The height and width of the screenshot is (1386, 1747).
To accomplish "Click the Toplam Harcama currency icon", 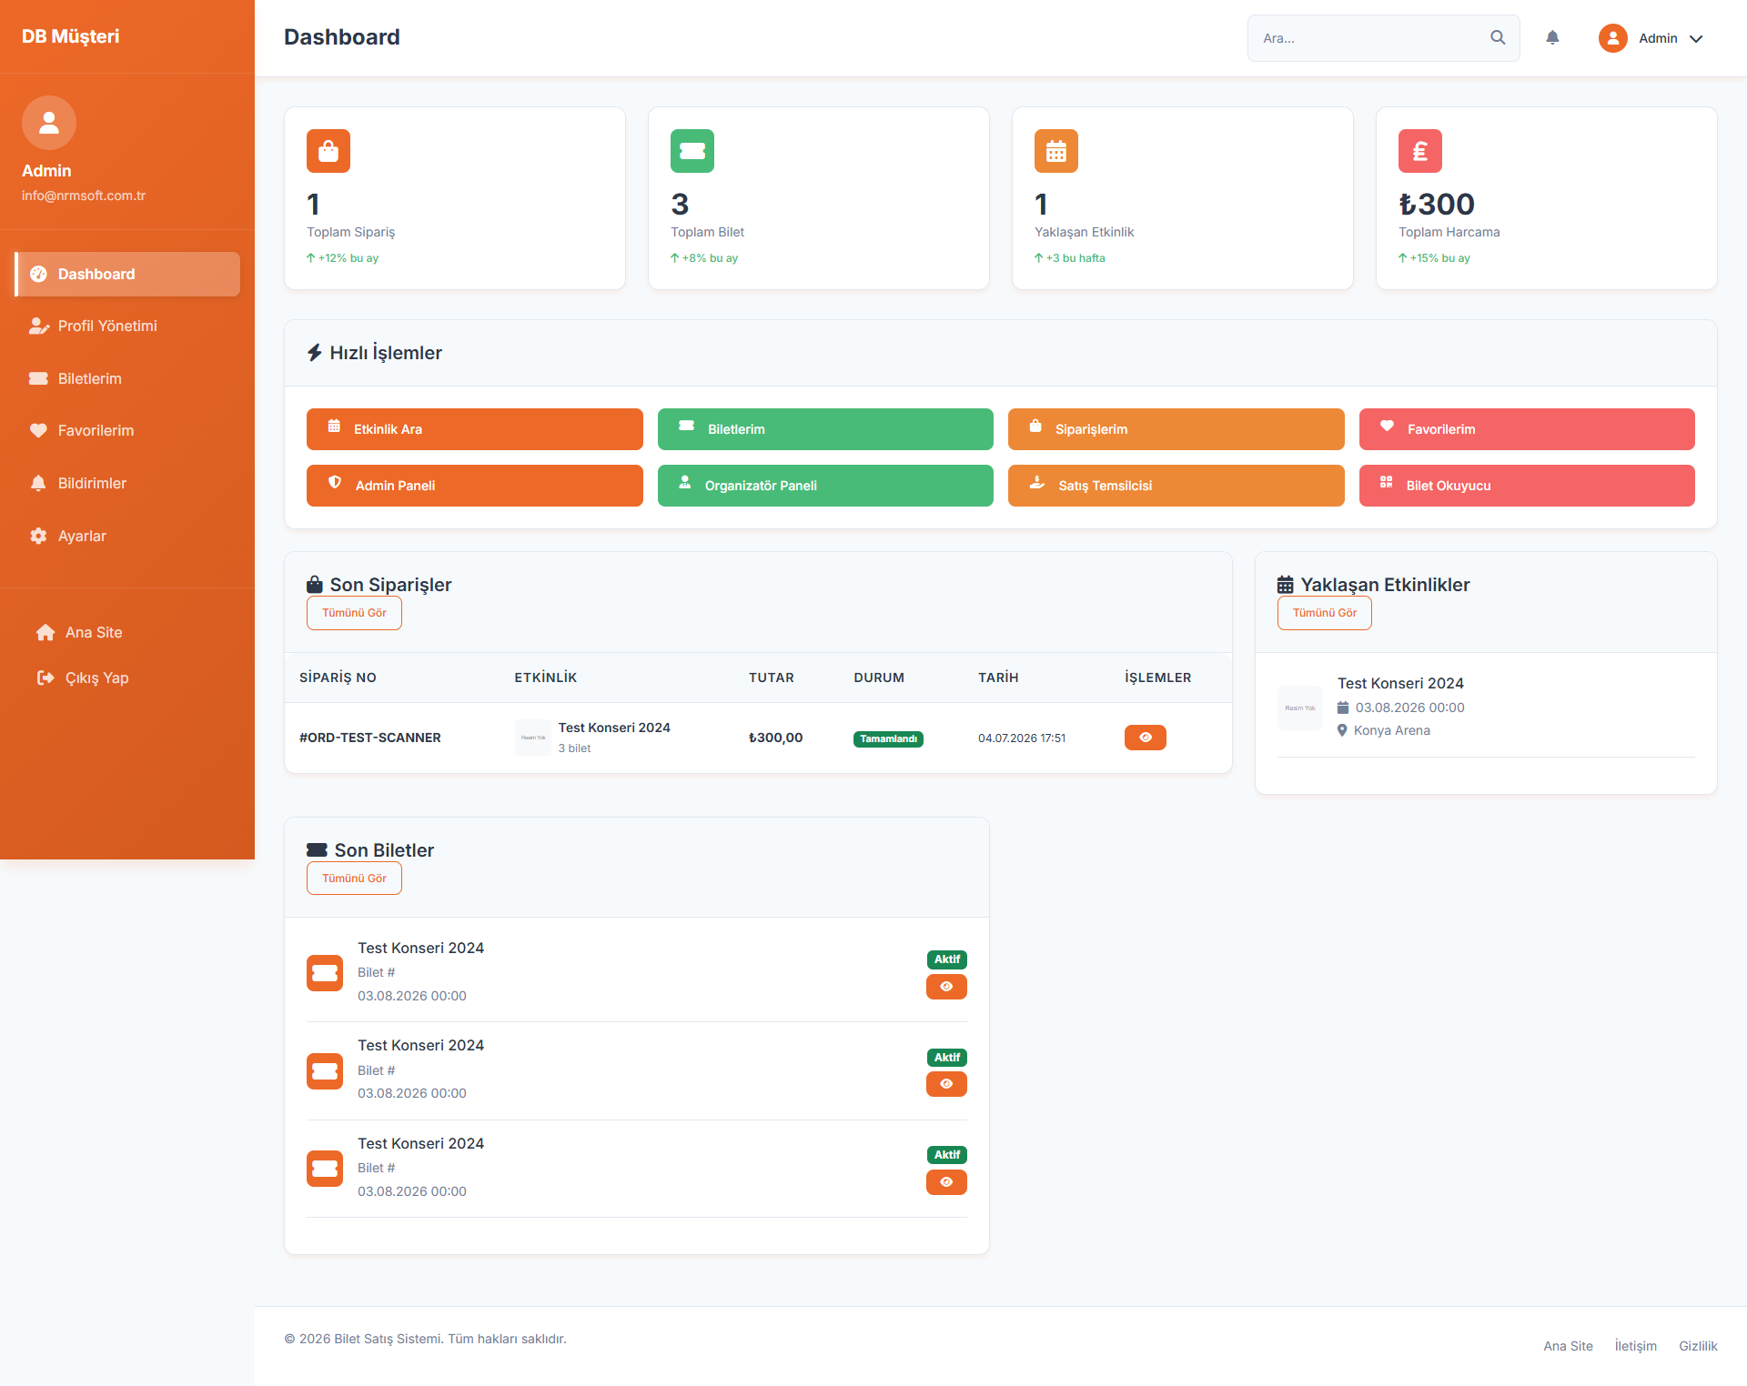I will [1420, 151].
